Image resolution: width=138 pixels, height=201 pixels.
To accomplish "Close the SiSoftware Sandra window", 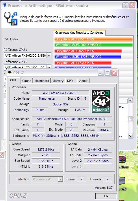I will (132, 6).
